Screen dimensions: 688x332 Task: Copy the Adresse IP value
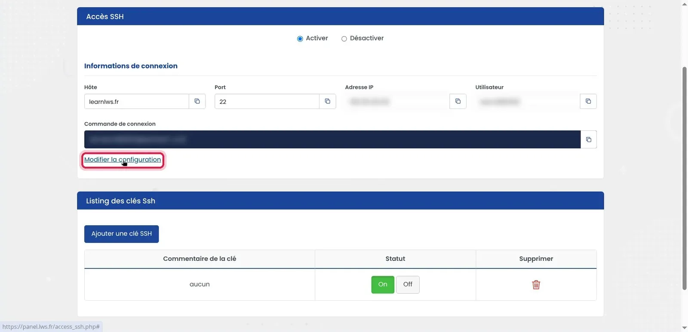click(458, 101)
